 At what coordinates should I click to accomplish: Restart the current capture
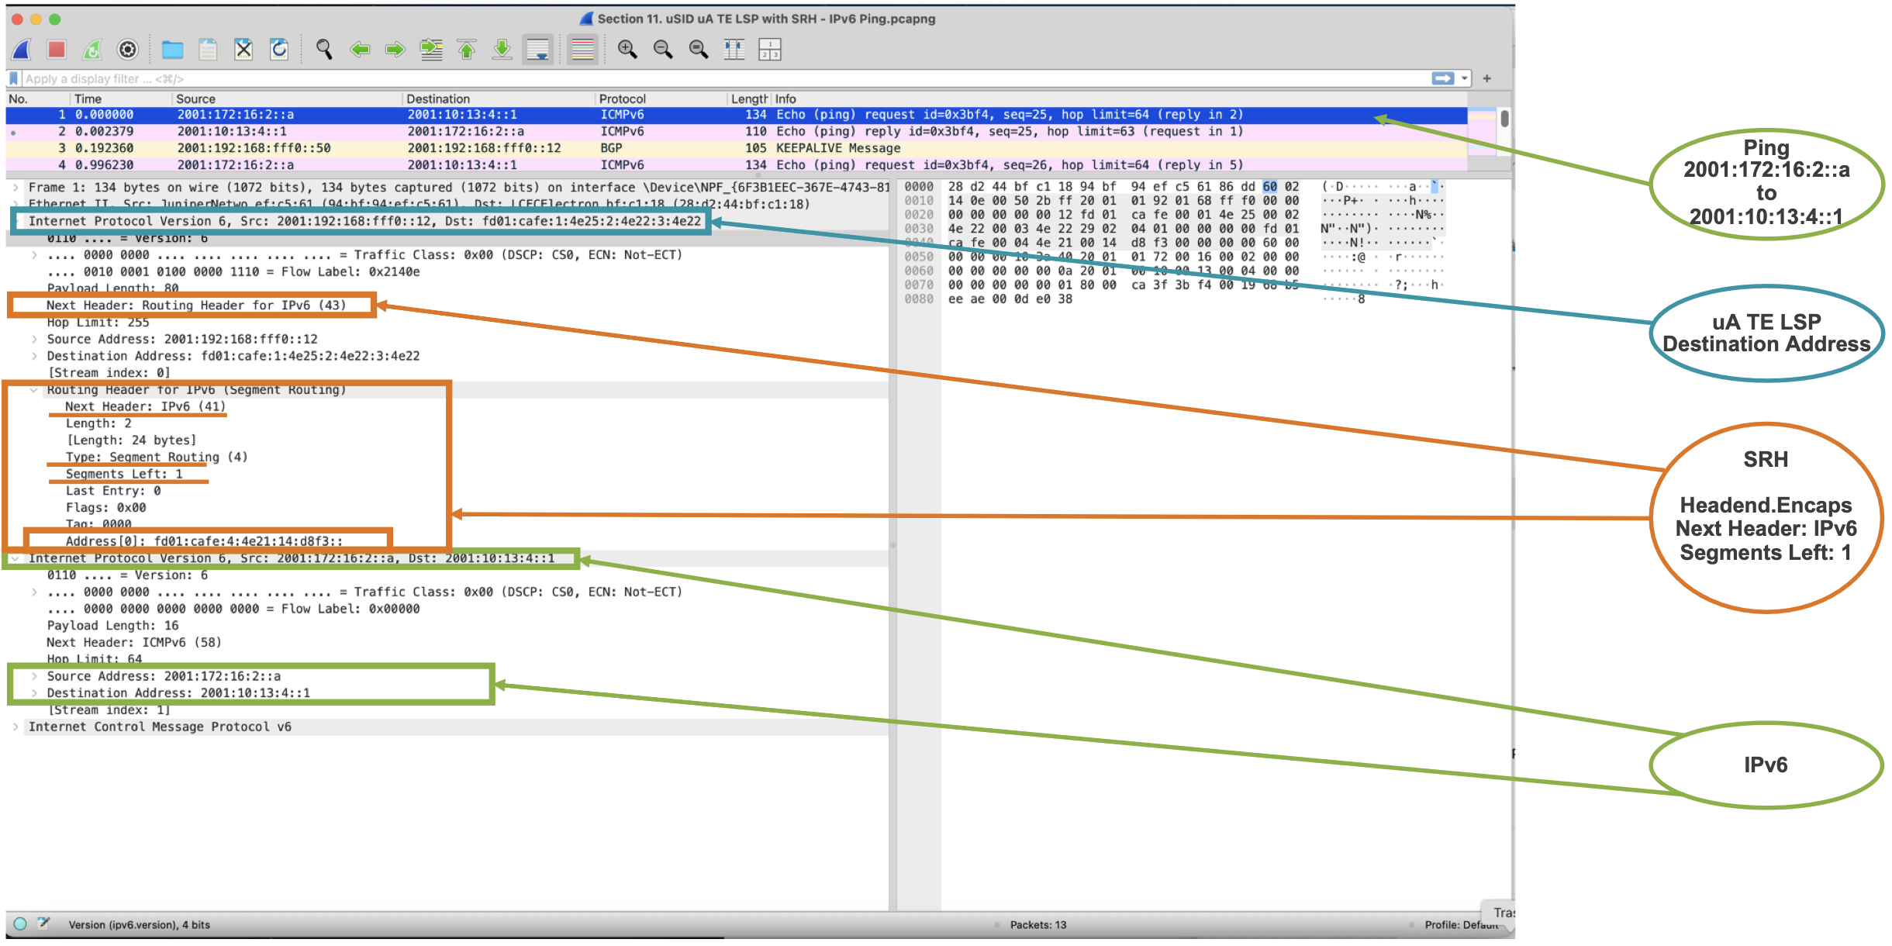coord(92,50)
